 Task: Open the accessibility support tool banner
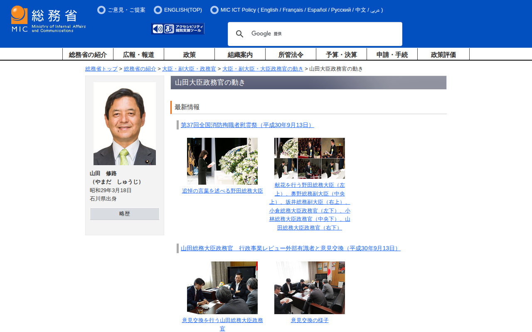click(x=178, y=29)
